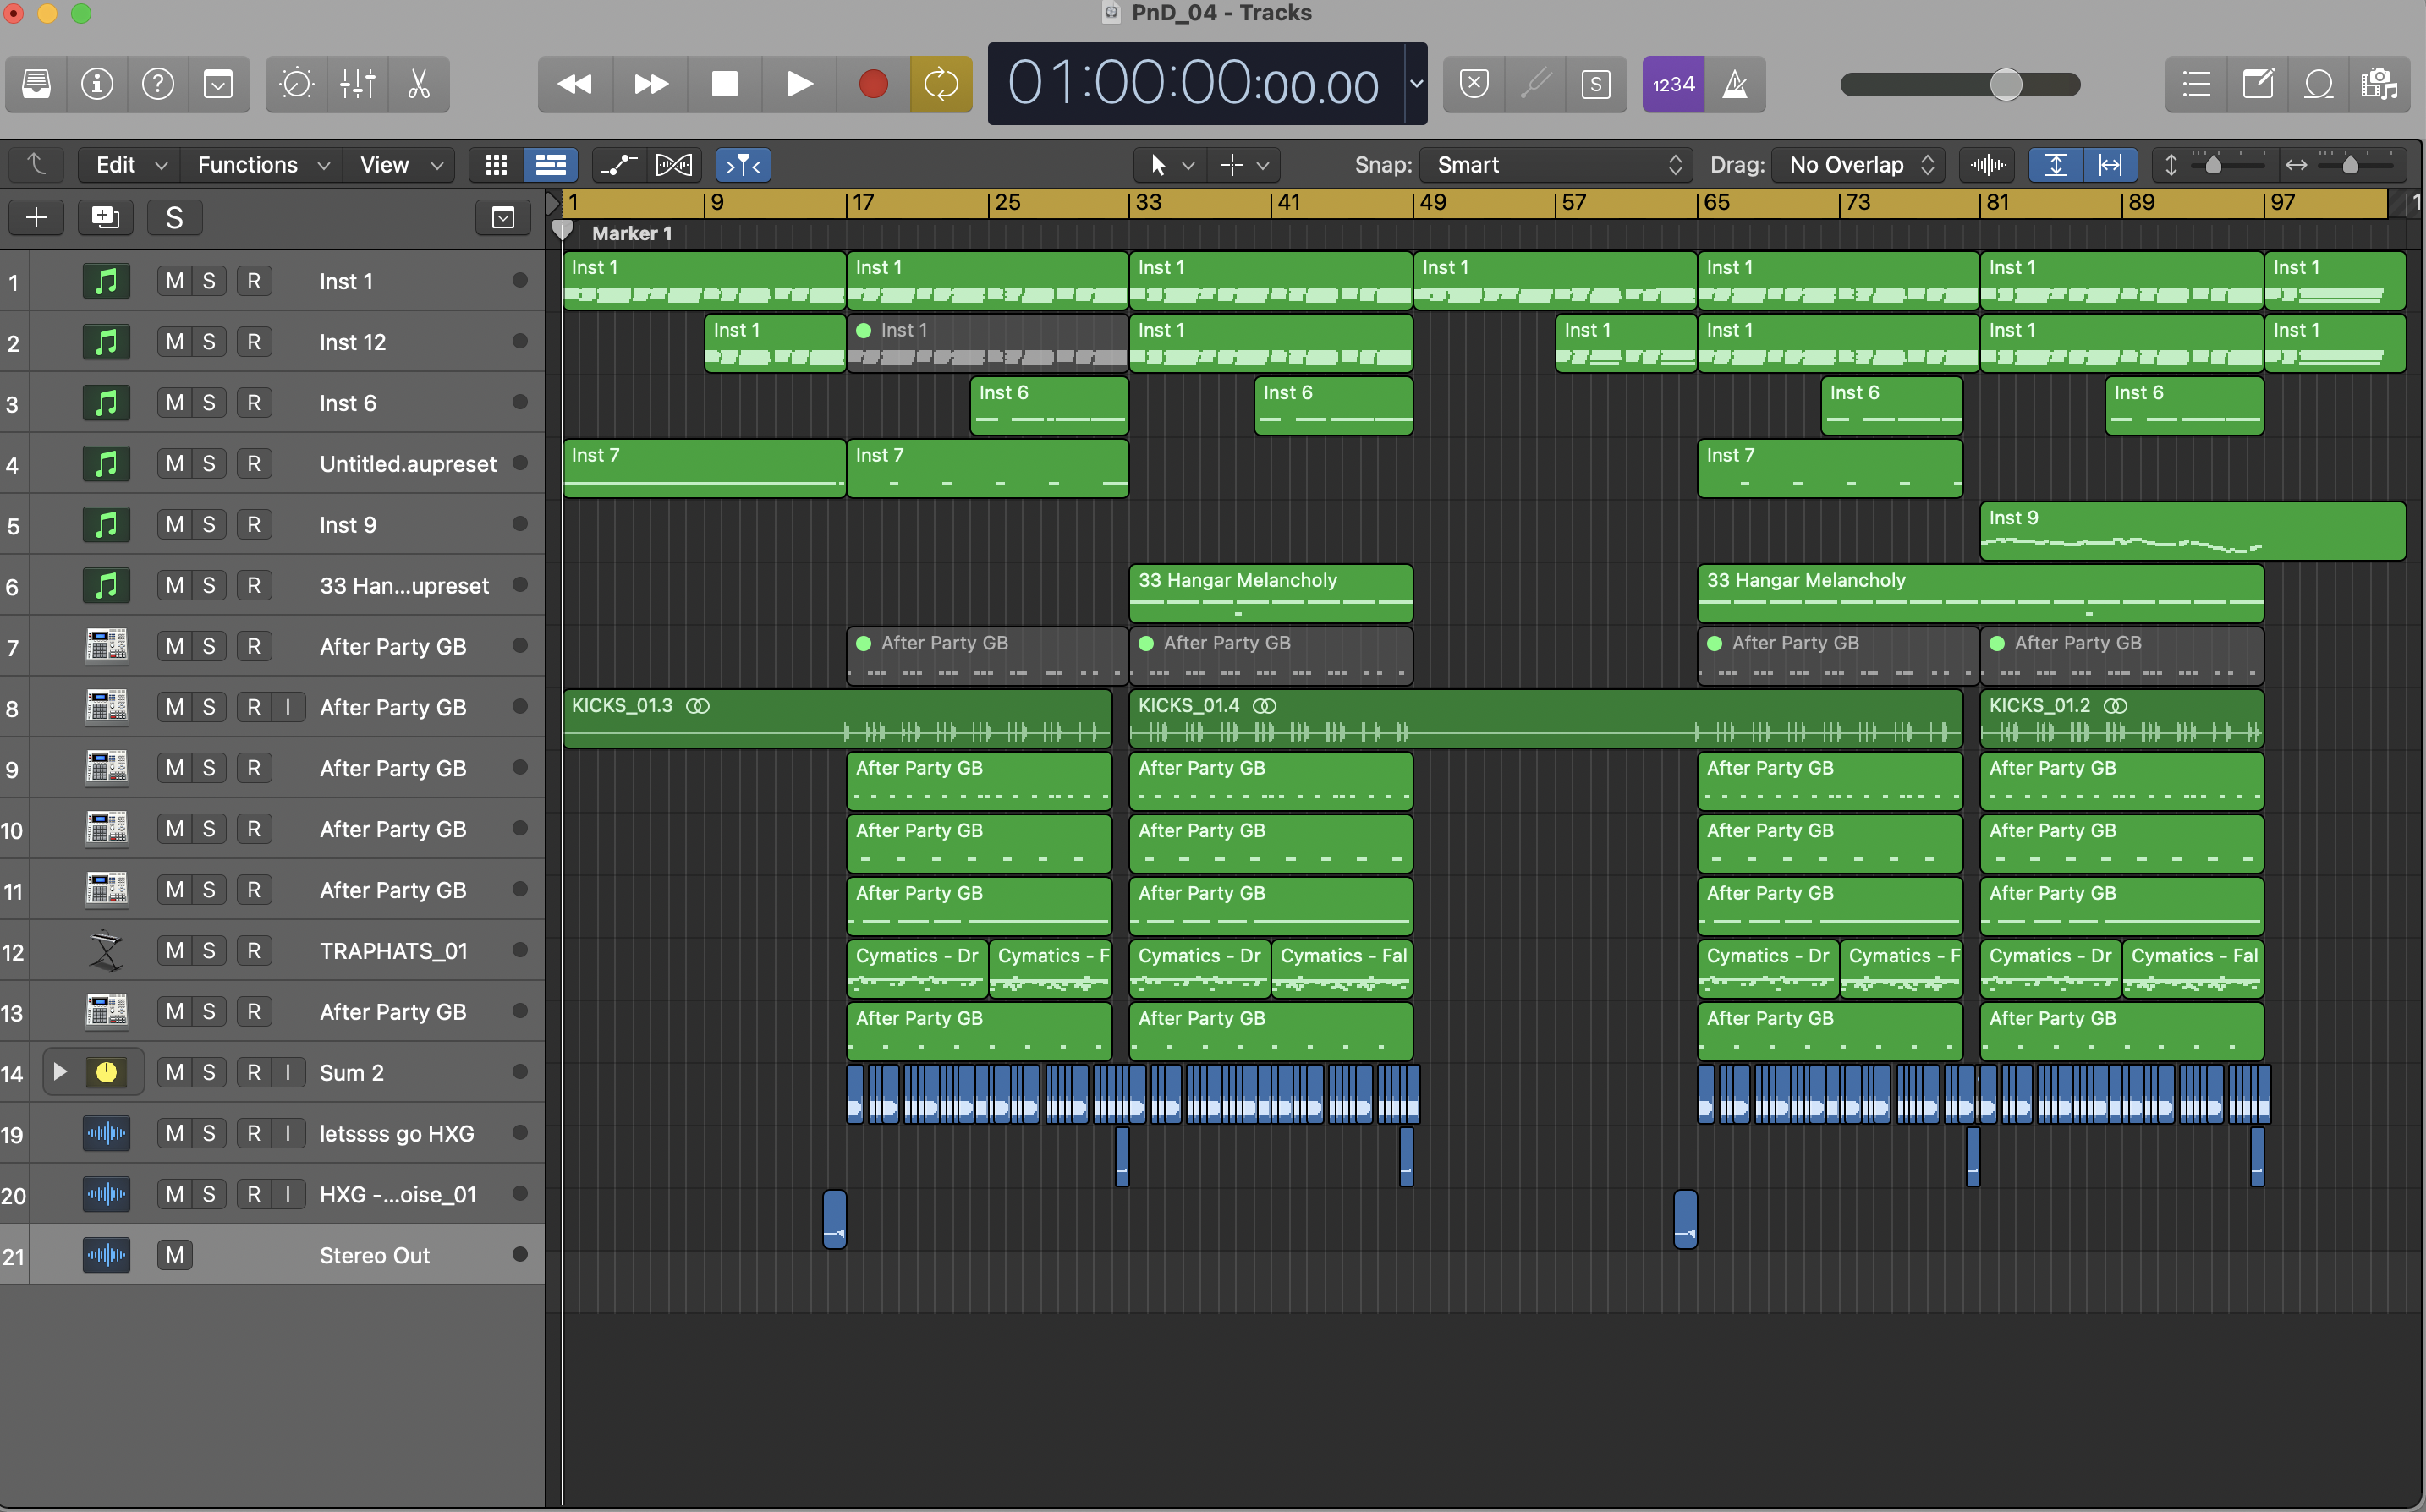The width and height of the screenshot is (2426, 1512).
Task: Adjust the master volume slider
Action: (1960, 85)
